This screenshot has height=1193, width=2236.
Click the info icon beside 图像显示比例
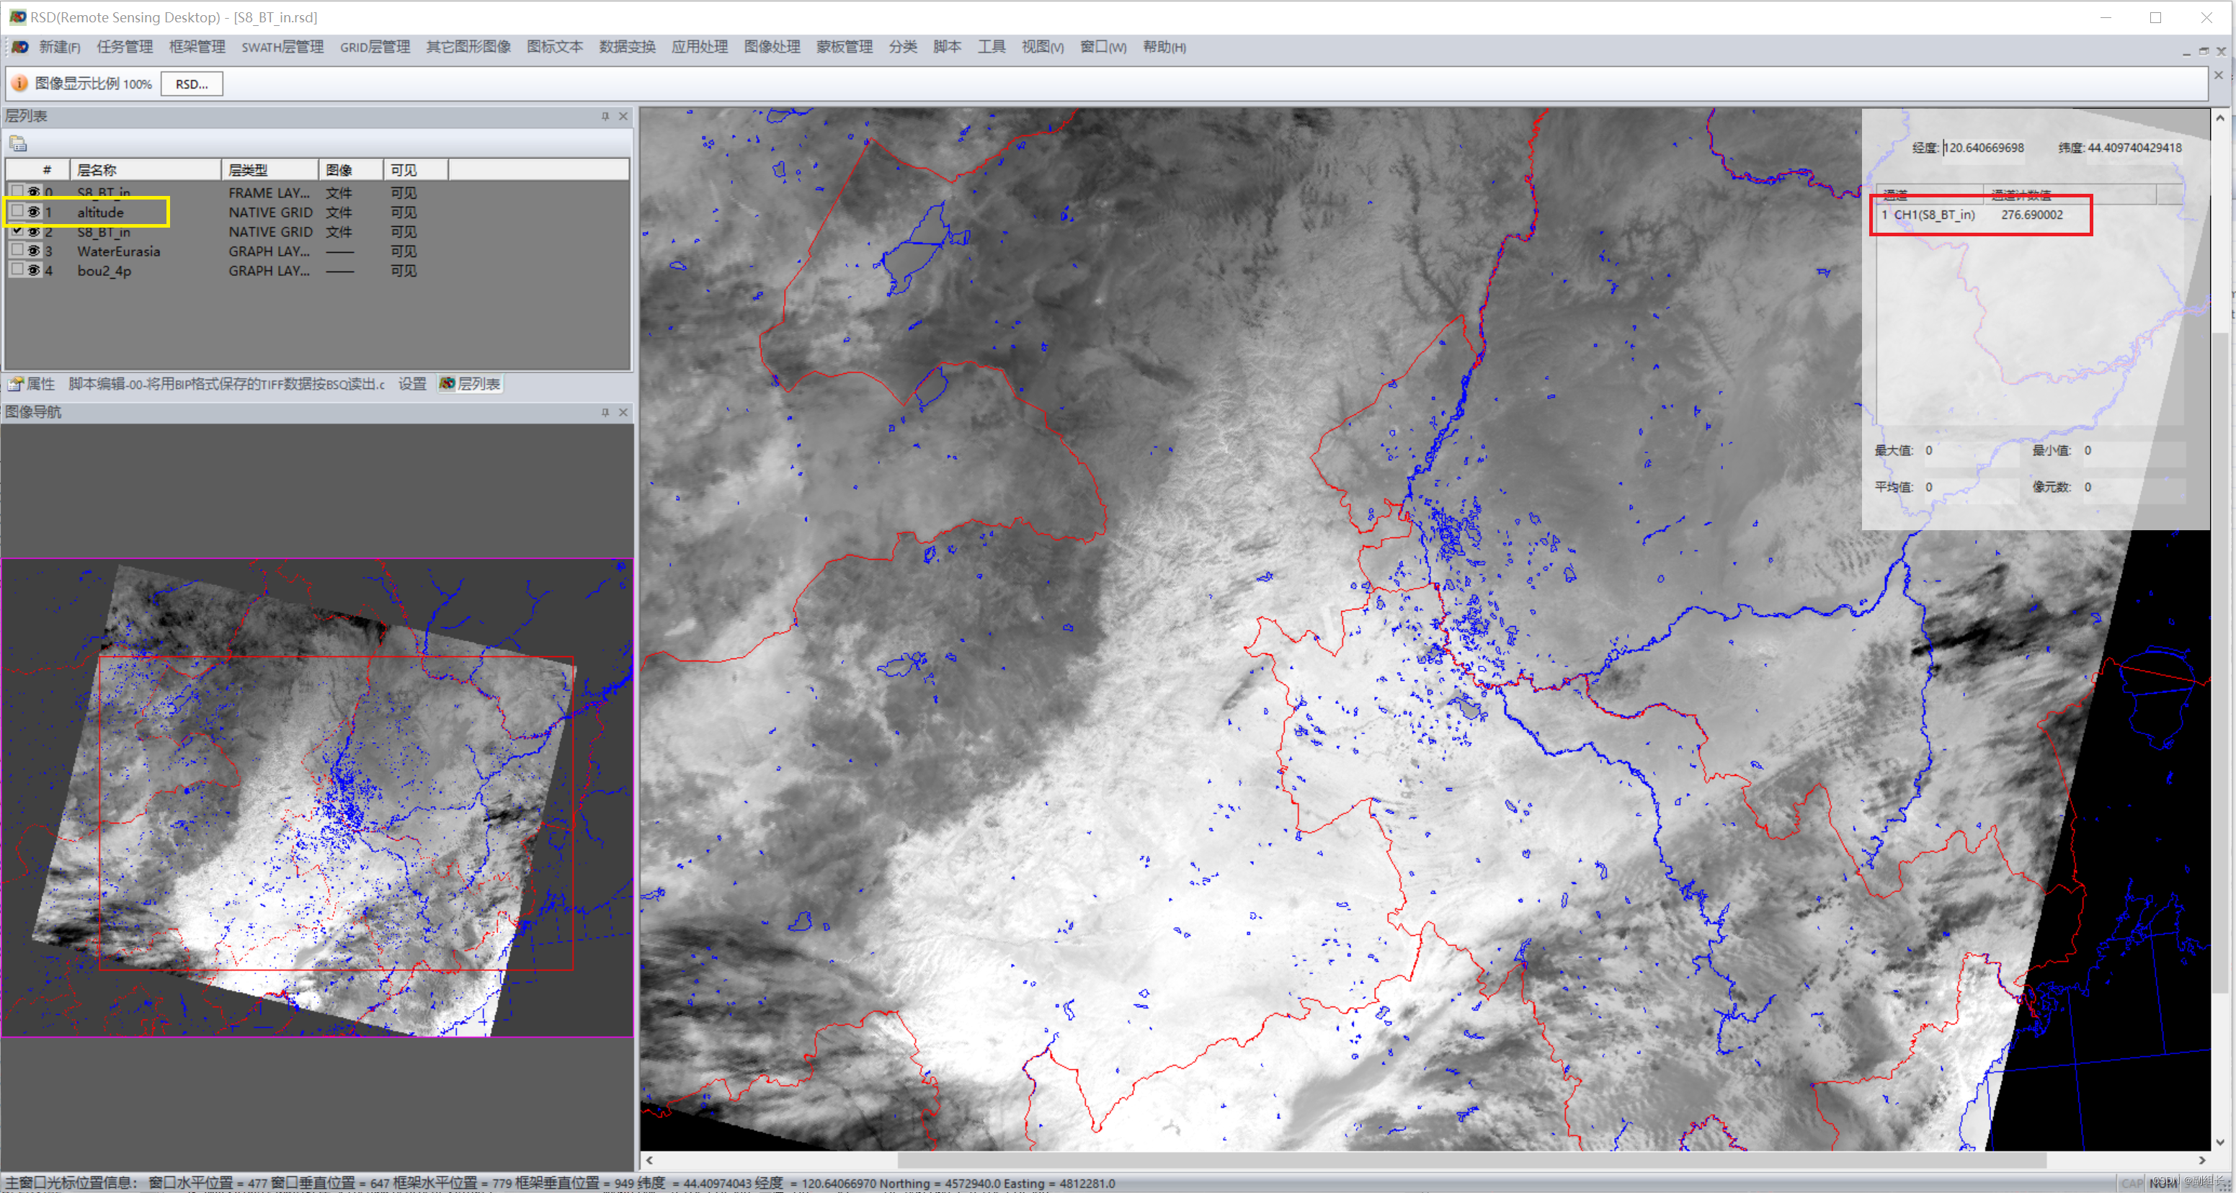19,84
